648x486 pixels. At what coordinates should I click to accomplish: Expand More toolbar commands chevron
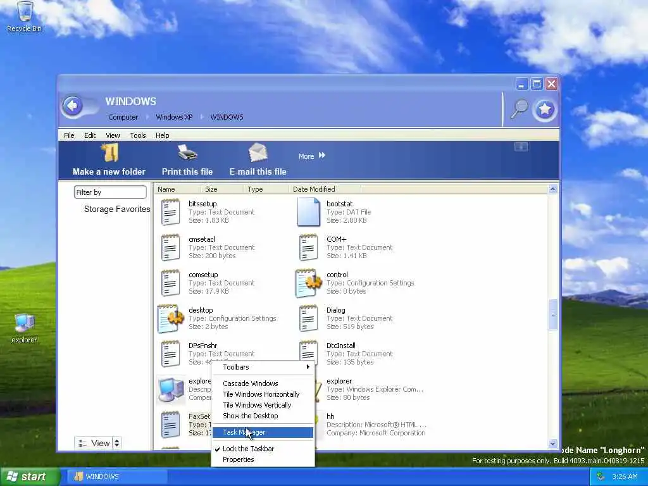[322, 156]
